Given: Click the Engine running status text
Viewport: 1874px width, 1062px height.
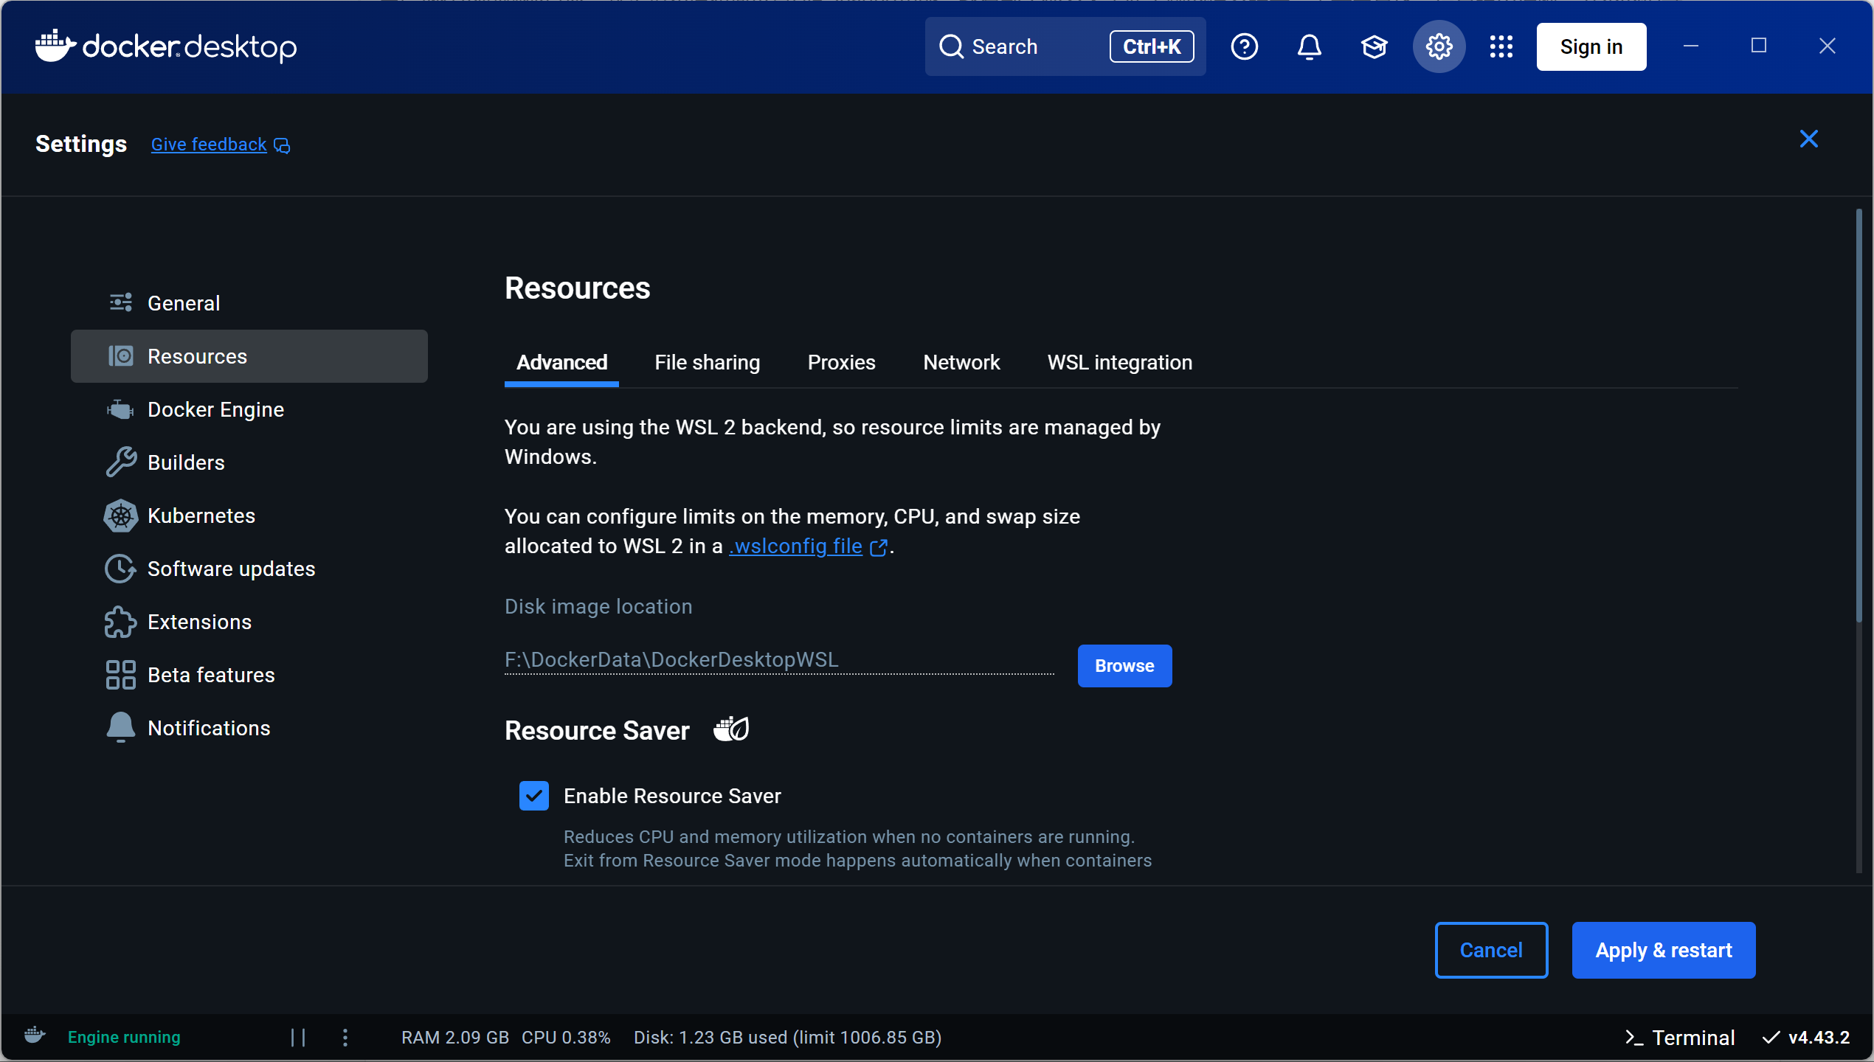Looking at the screenshot, I should 124,1037.
